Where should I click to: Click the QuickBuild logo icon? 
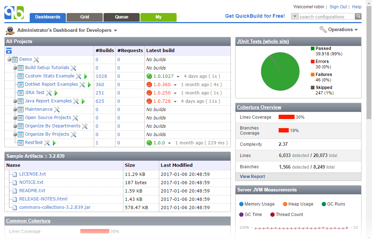pos(14,13)
